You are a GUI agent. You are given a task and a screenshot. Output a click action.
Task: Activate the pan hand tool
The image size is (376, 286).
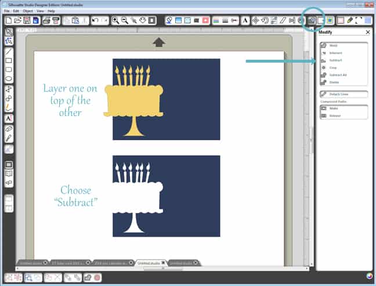143,20
